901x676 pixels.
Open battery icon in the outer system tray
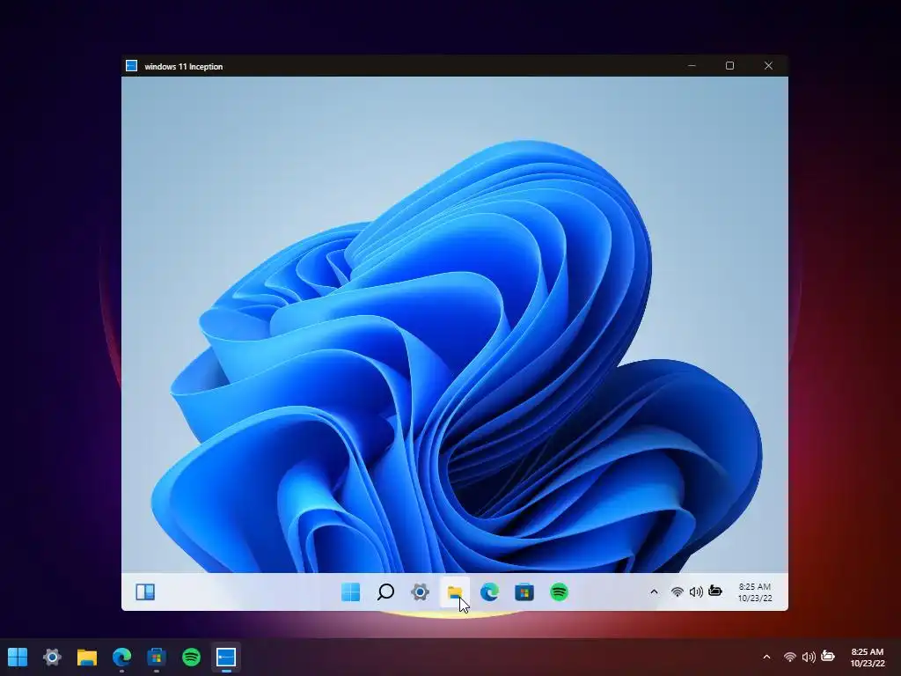coord(828,655)
